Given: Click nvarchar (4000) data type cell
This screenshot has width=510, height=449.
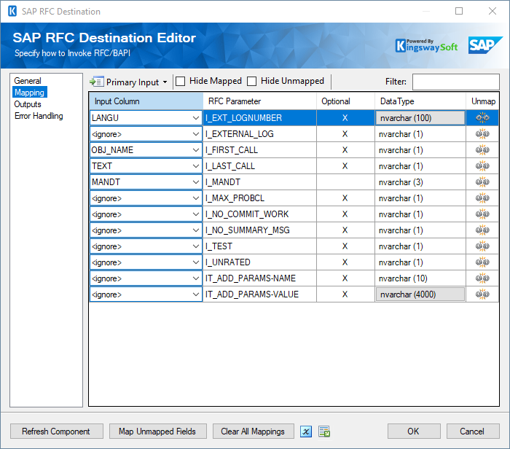Looking at the screenshot, I should (x=420, y=294).
